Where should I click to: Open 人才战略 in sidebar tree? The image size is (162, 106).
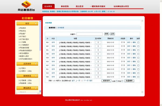23,42
